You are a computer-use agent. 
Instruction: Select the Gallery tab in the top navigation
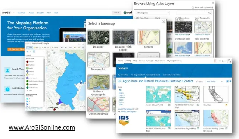(x=128, y=61)
